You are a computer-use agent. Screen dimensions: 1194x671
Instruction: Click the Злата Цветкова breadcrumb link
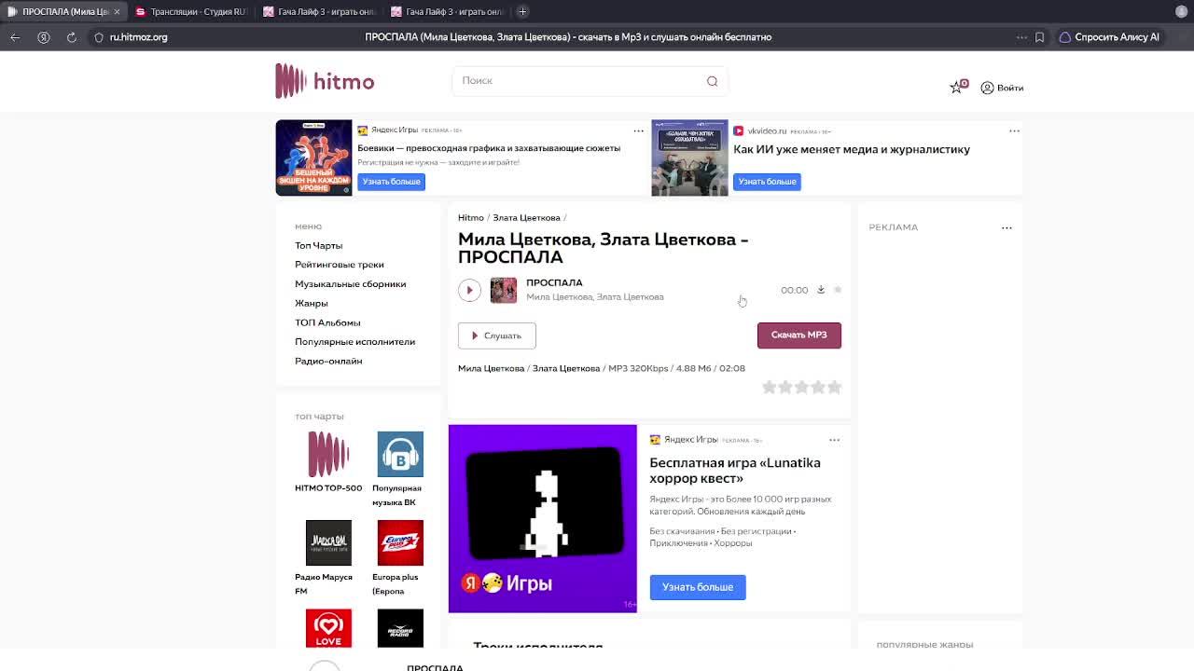pos(526,217)
